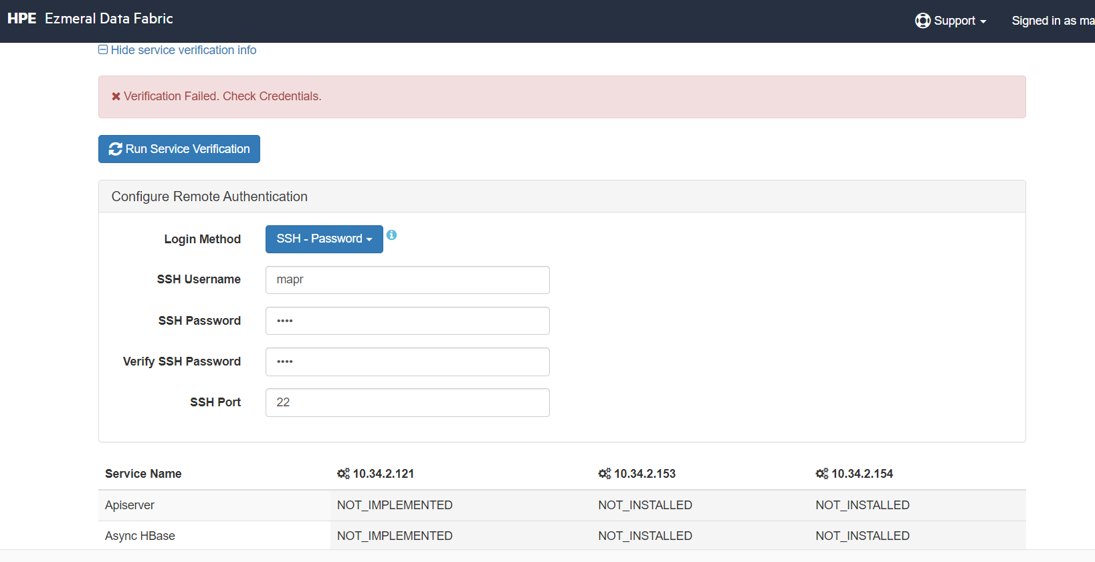
Task: Focus the SSH Port field
Action: [407, 402]
